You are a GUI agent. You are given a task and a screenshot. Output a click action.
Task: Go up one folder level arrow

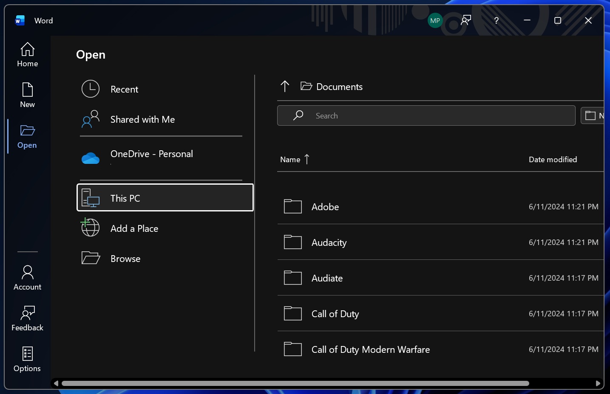coord(285,87)
